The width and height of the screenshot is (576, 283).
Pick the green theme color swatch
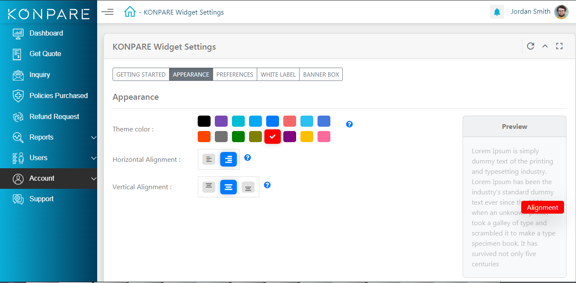(238, 137)
